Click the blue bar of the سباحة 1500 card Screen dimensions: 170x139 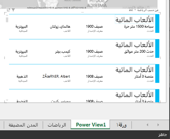157,23
